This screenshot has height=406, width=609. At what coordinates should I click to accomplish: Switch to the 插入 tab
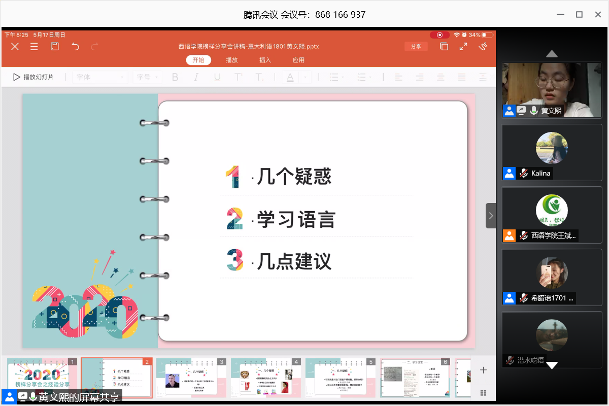click(x=265, y=60)
